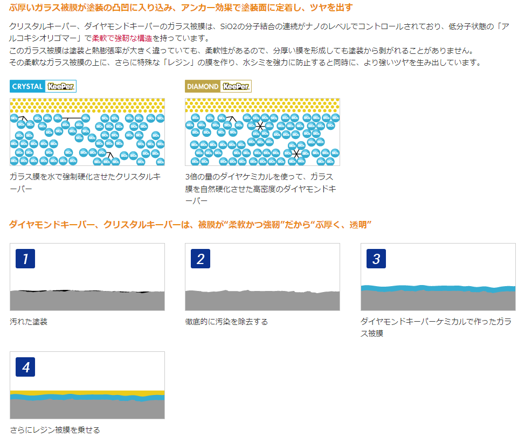Click the red highlighted text 柔軟で強靭な構造
This screenshot has height=437, width=525.
(x=123, y=39)
